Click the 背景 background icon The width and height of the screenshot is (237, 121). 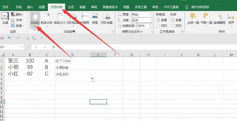point(95,17)
